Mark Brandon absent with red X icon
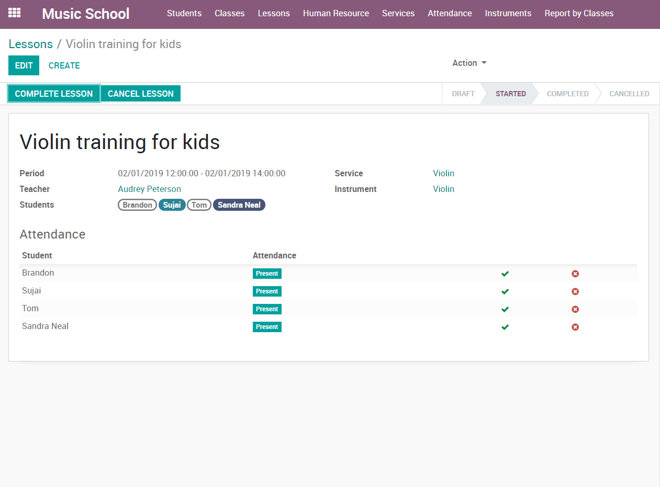The width and height of the screenshot is (660, 487). pyautogui.click(x=575, y=274)
